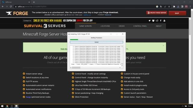
Task: Click the Forge logo
Action: click(17, 13)
